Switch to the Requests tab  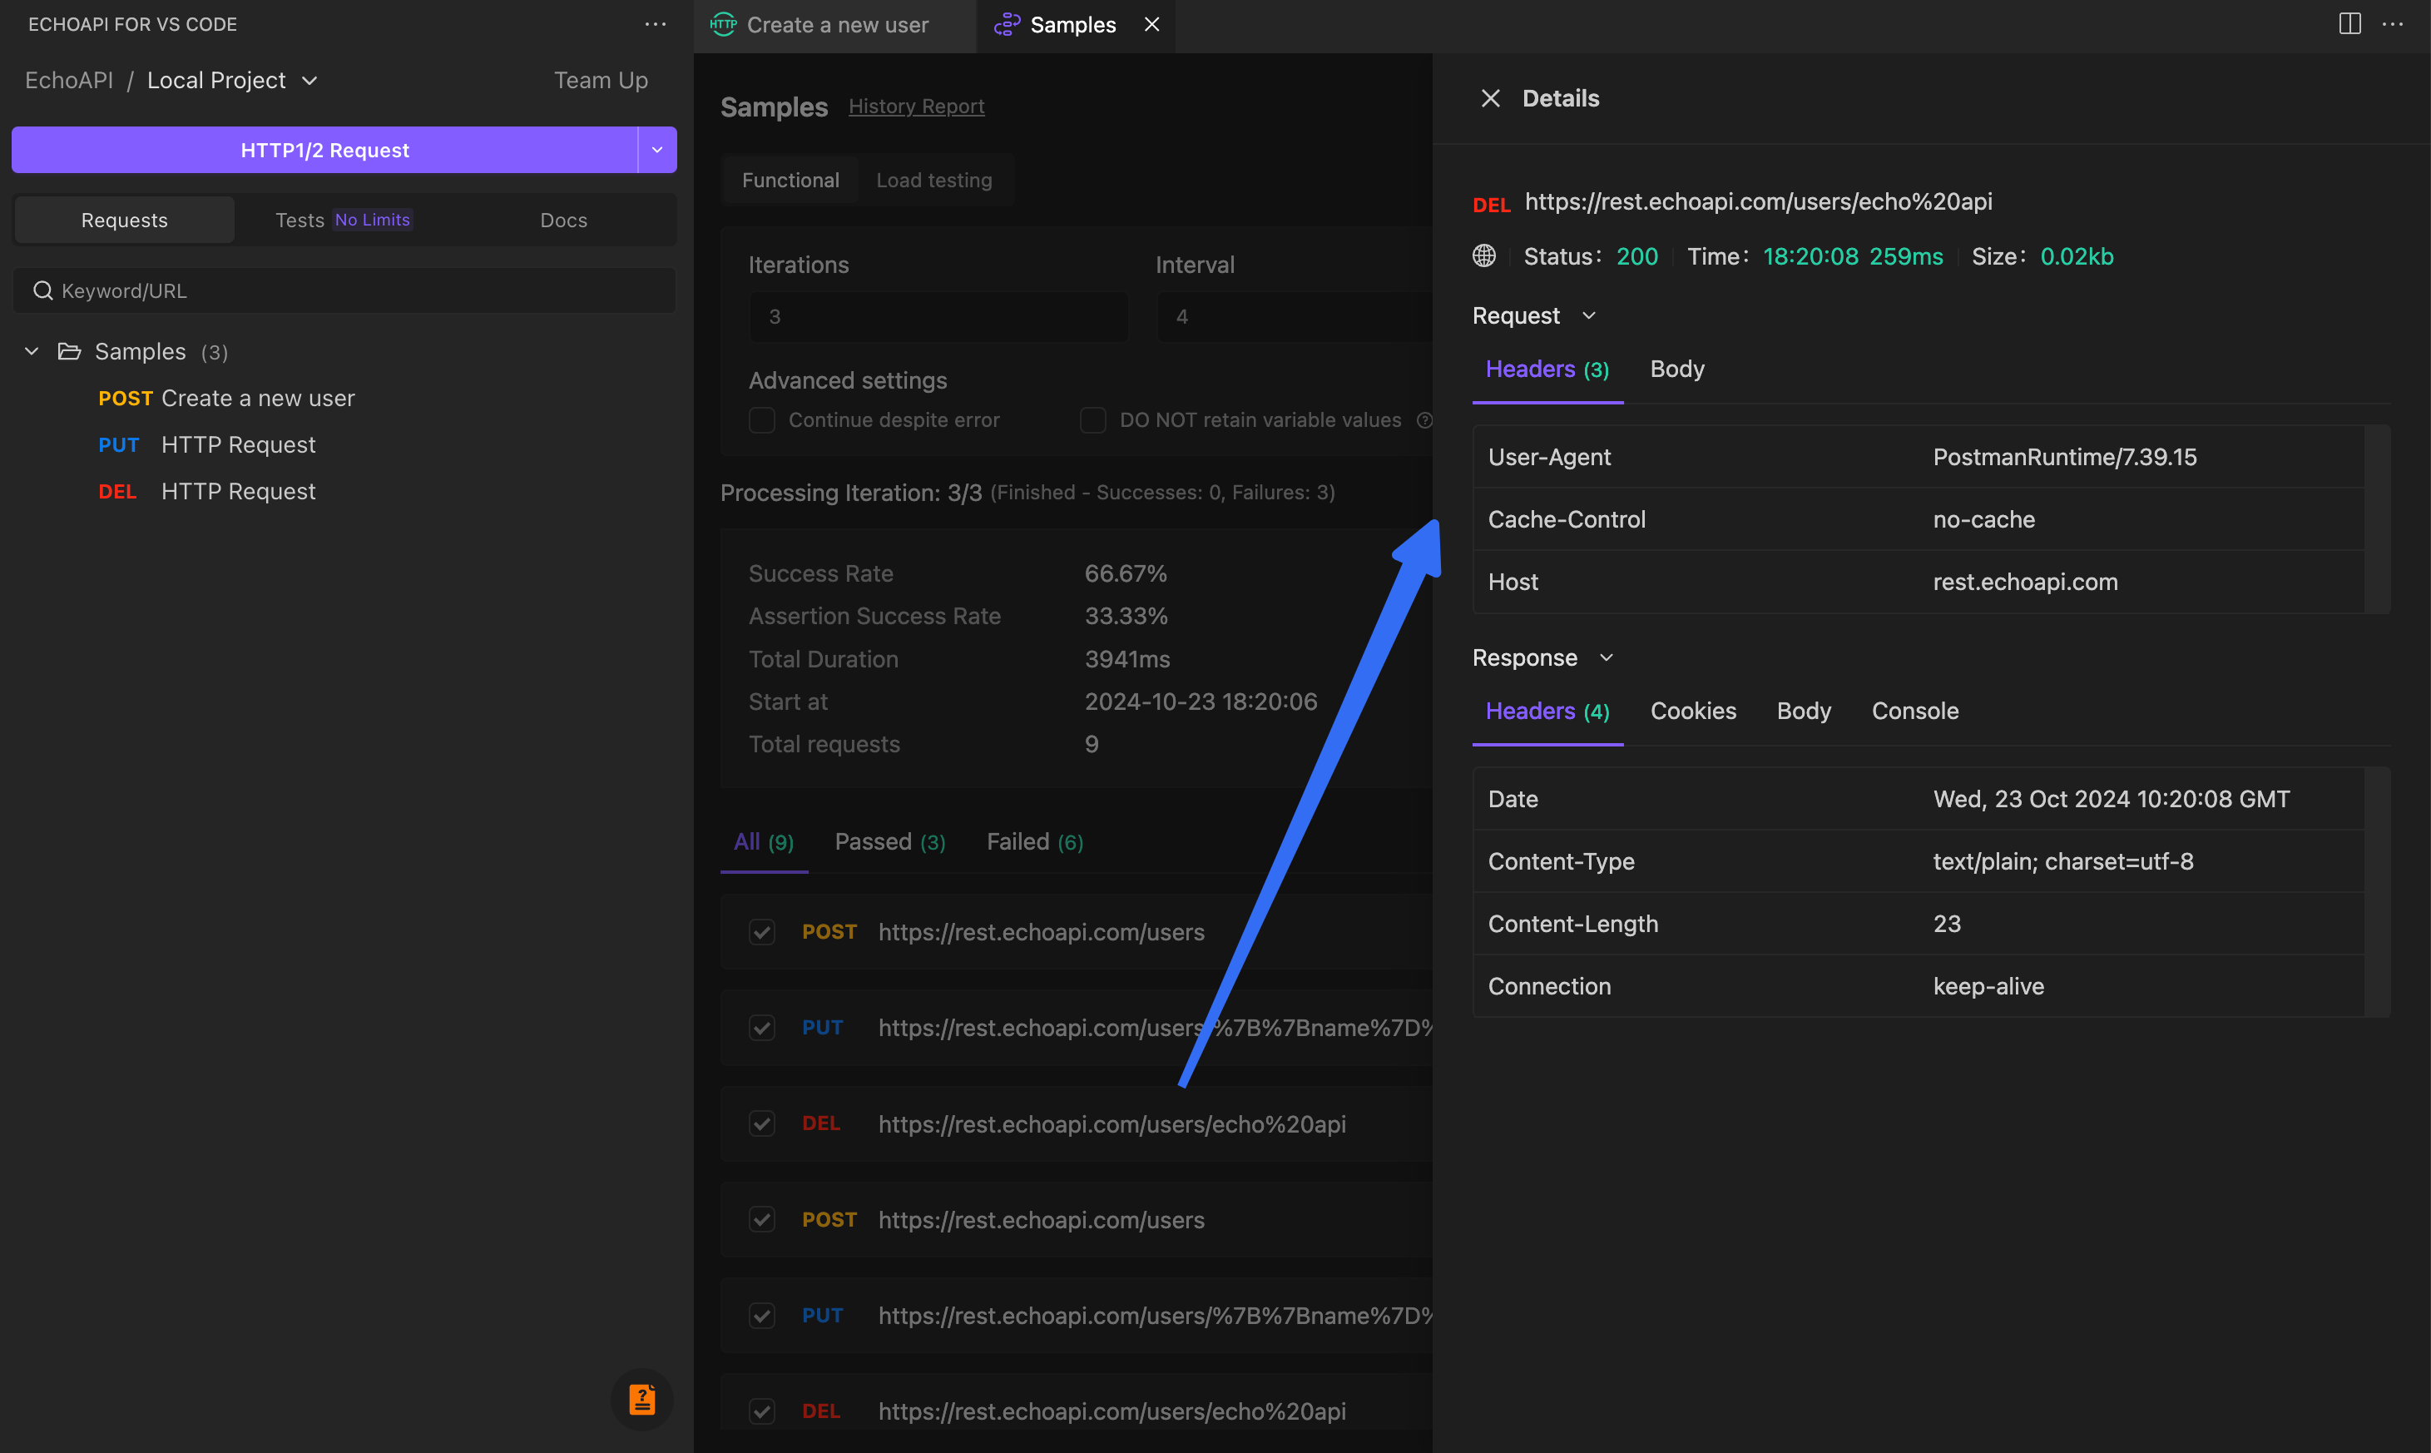(x=124, y=220)
